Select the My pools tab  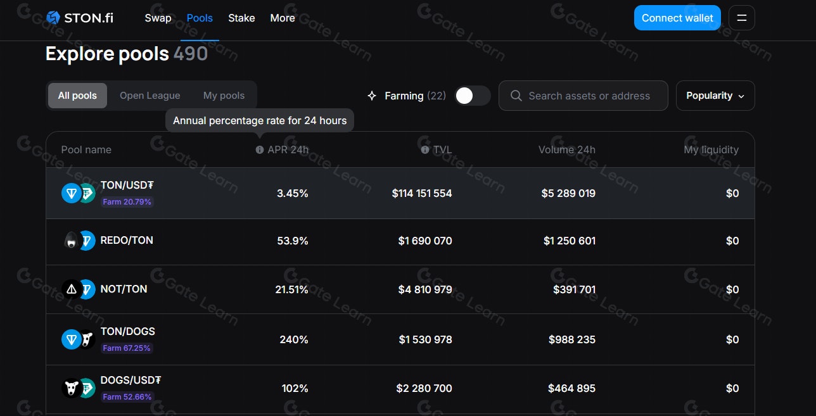tap(224, 95)
